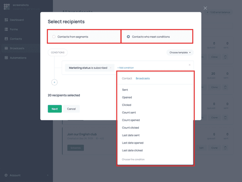Choose the Count opened condition
This screenshot has width=242, height=182.
(x=131, y=120)
